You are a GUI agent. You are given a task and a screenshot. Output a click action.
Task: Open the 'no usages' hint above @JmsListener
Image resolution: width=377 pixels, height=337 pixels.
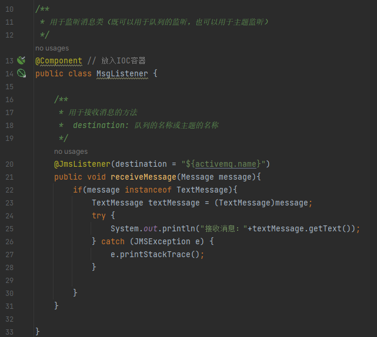tap(71, 151)
